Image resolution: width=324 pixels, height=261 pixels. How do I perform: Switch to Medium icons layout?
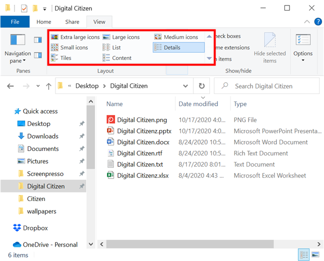tap(176, 37)
